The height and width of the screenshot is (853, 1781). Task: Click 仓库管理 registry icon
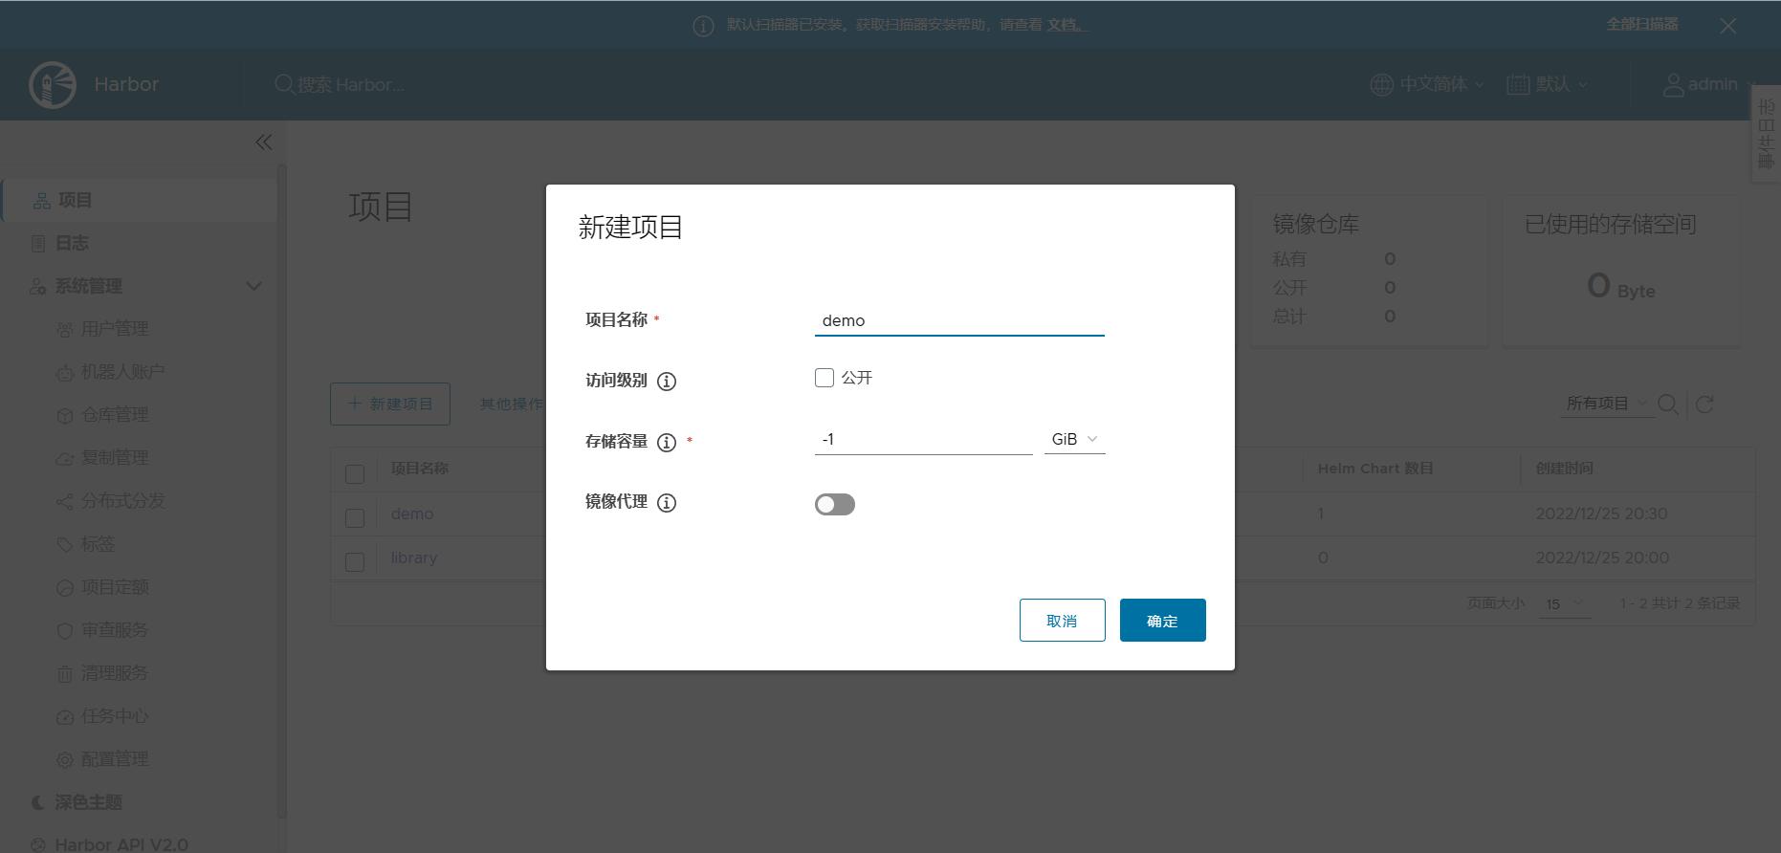click(x=64, y=416)
